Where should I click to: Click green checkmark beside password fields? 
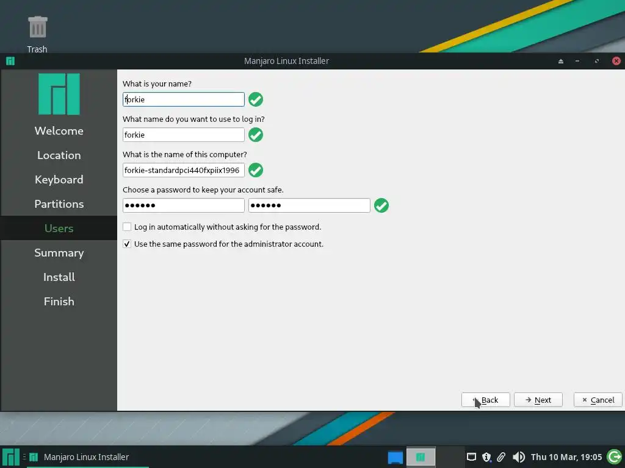coord(381,206)
